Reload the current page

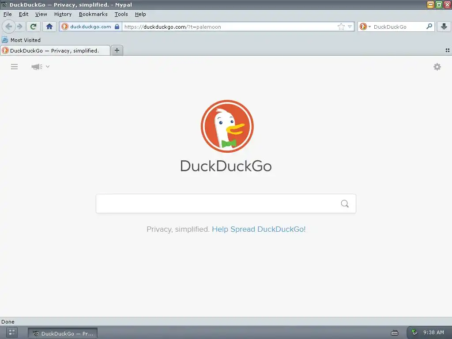(x=33, y=26)
